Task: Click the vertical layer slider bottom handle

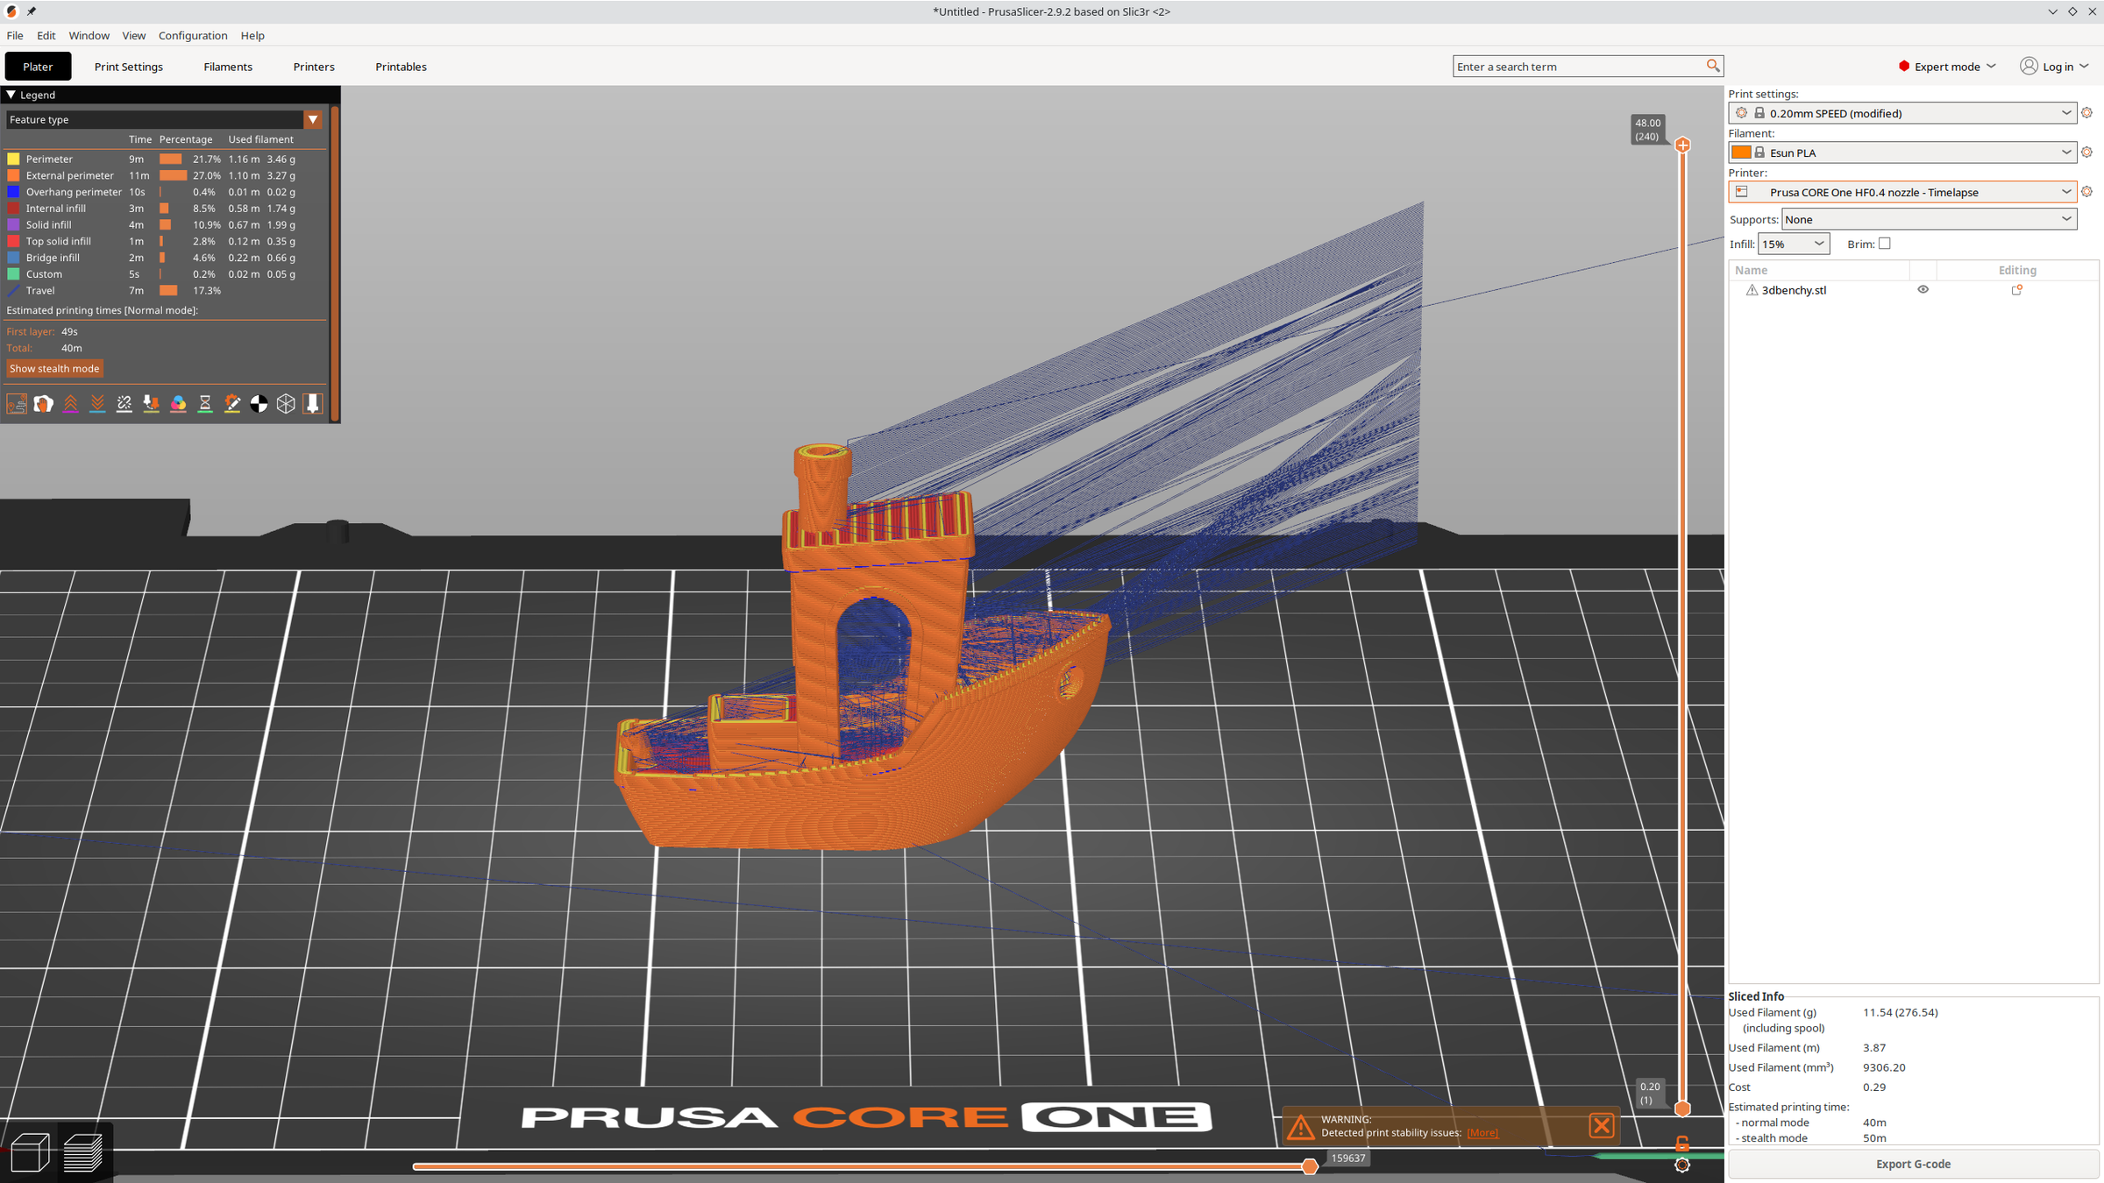Action: click(x=1682, y=1109)
